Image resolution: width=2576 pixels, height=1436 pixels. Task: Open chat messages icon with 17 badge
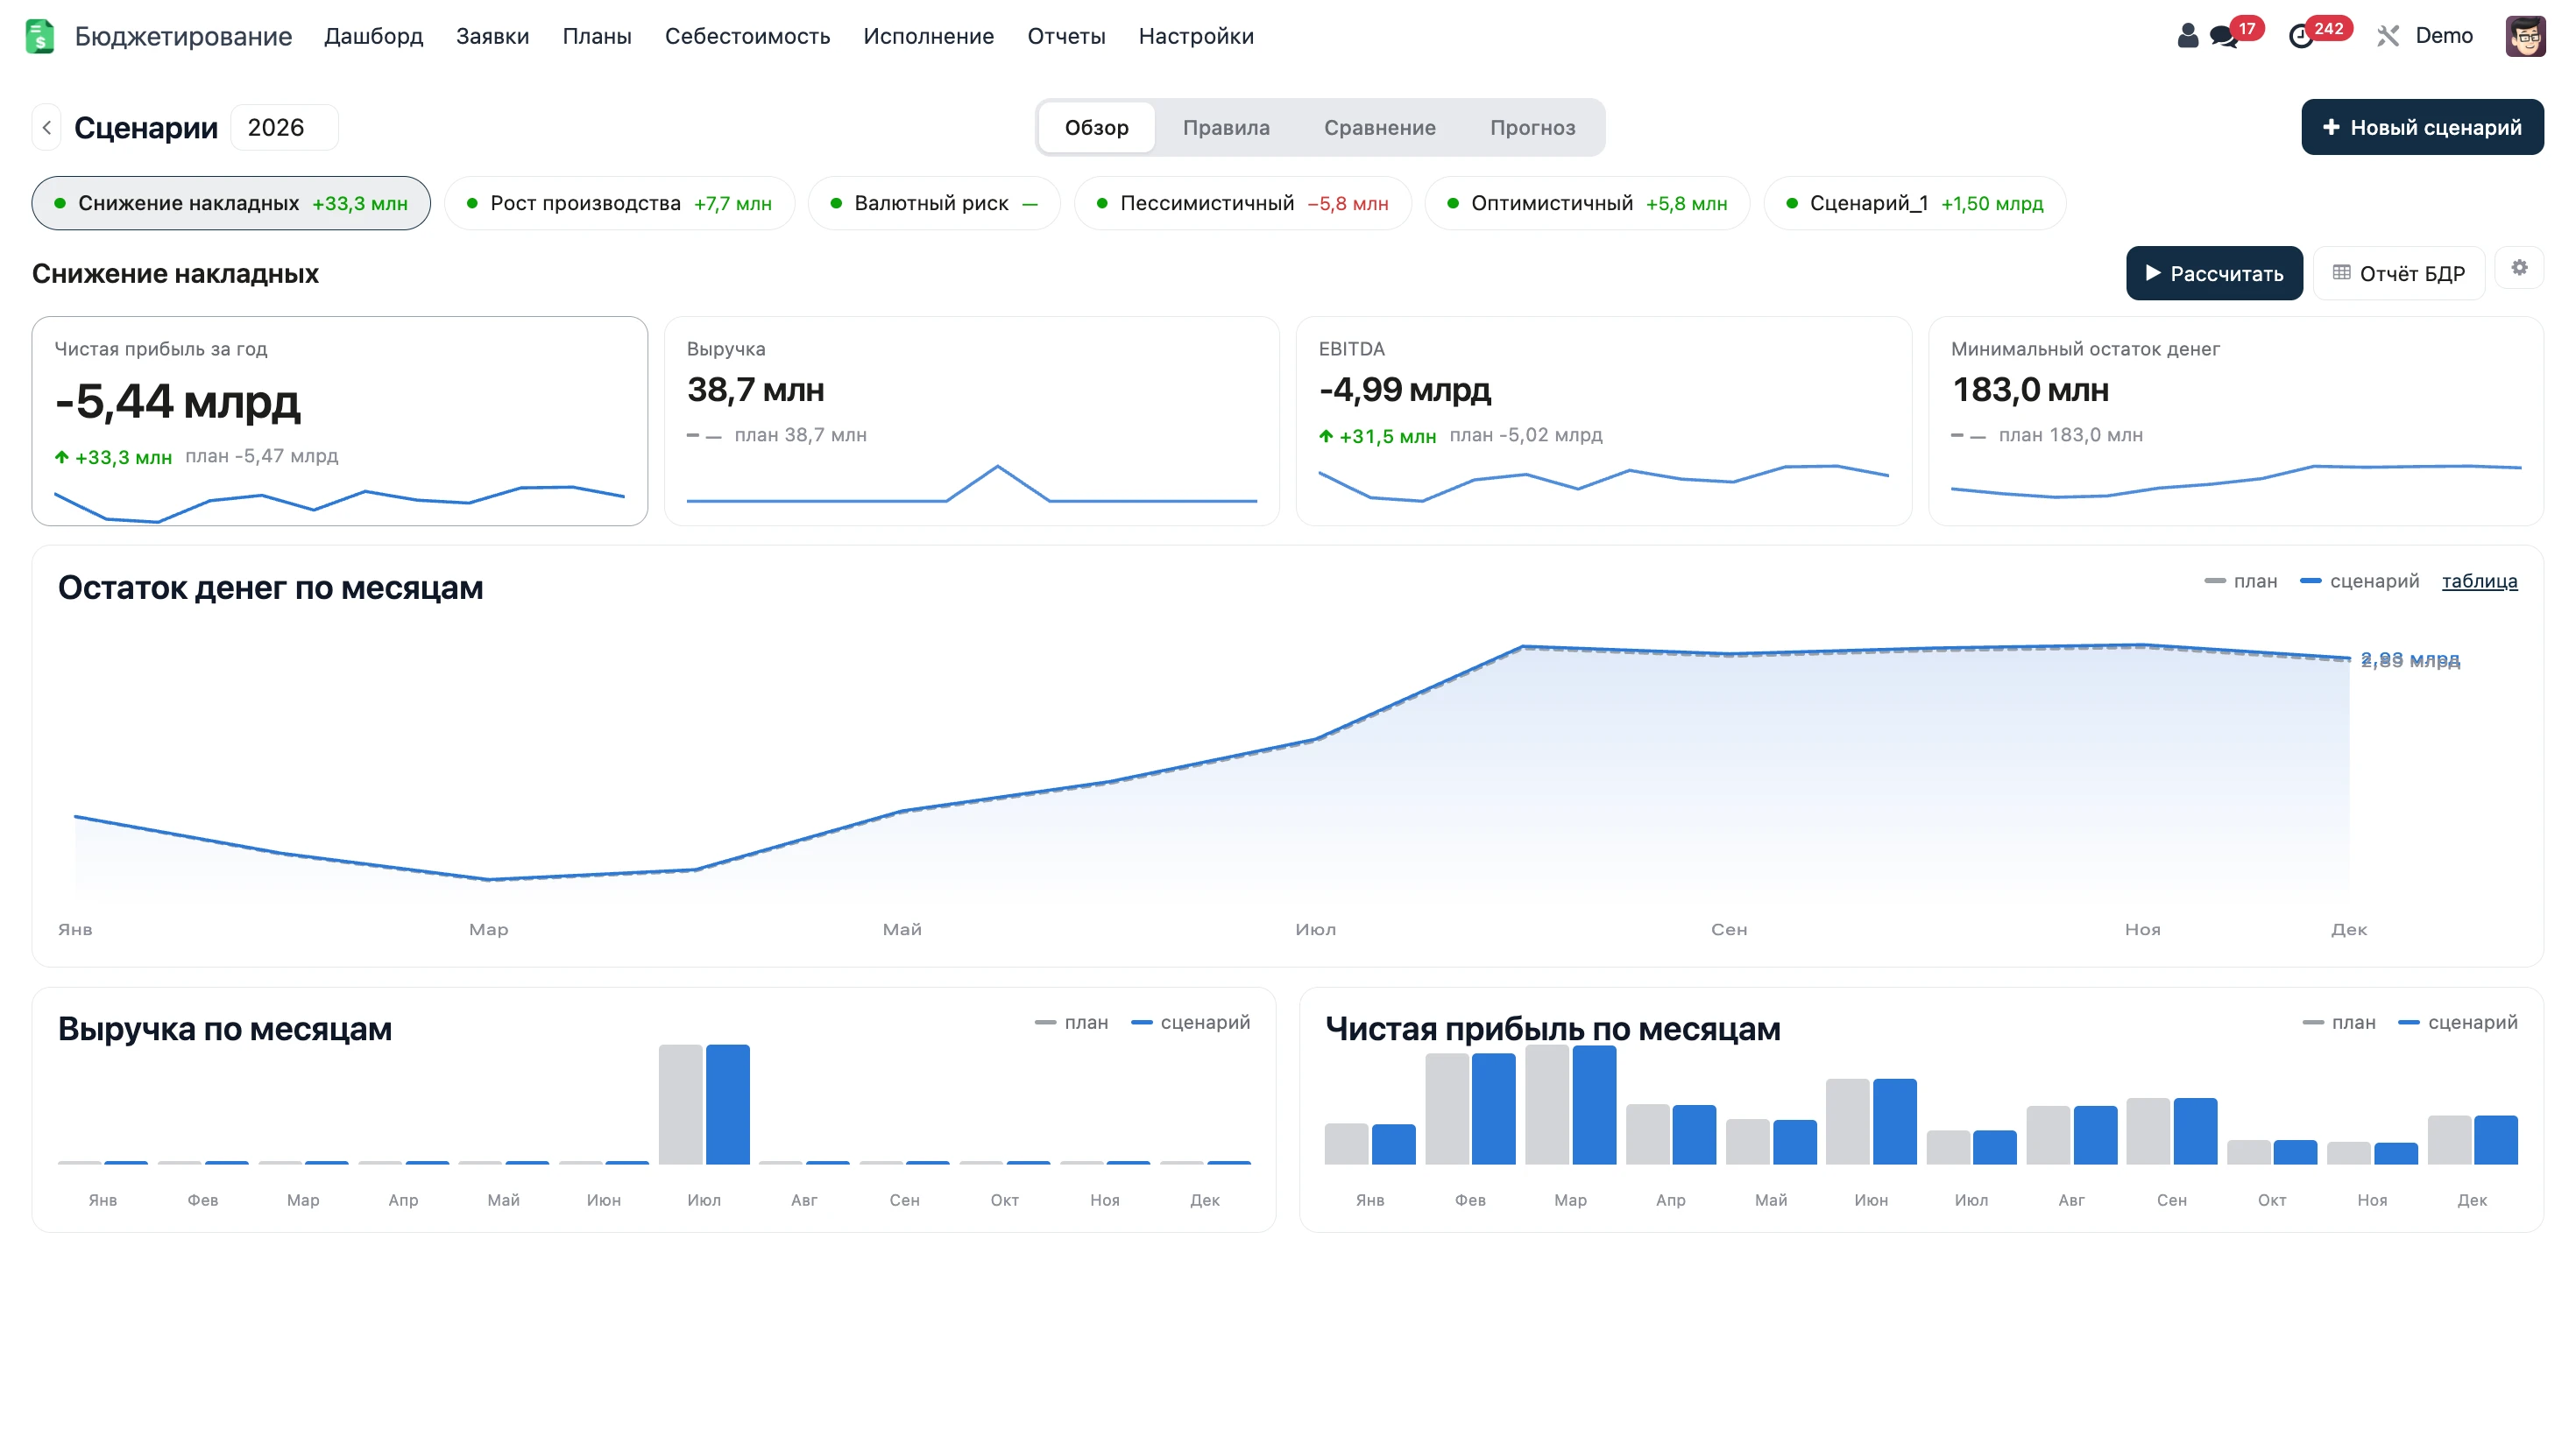2224,37
